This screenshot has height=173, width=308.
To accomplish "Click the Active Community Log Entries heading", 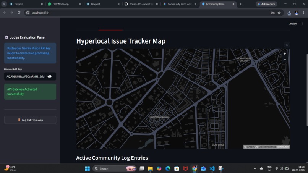I will pyautogui.click(x=112, y=158).
